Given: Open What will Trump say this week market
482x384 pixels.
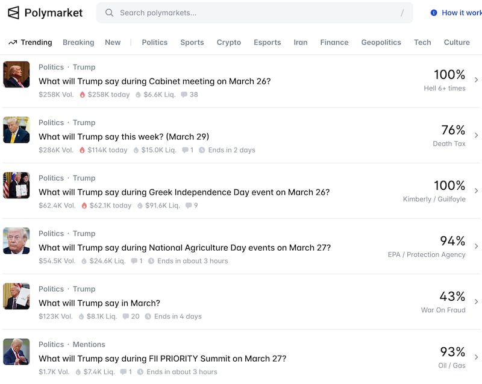Looking at the screenshot, I should tap(124, 137).
